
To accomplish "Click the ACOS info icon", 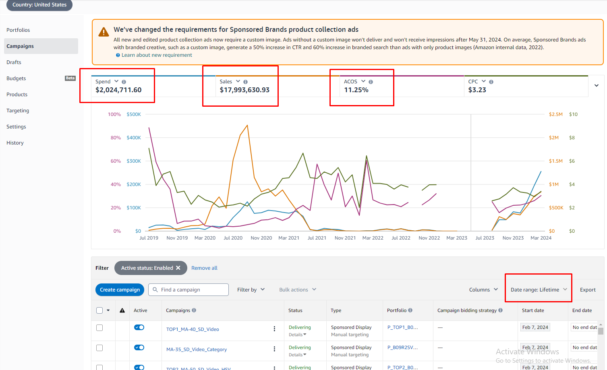I will (371, 82).
